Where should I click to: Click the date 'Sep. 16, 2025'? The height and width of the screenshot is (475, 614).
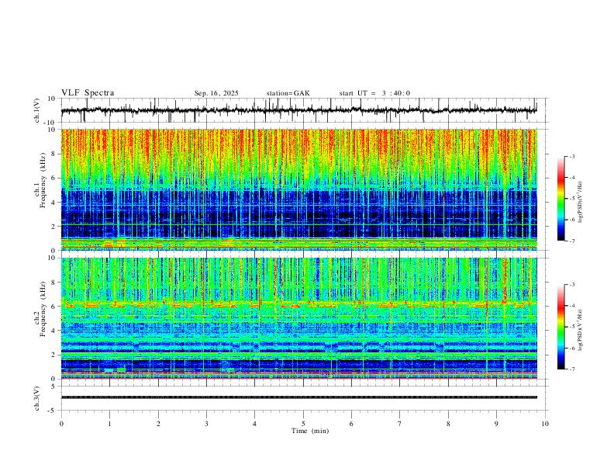tap(216, 93)
